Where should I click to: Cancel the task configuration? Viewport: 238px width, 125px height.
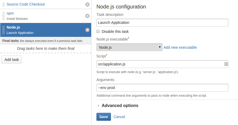[x=119, y=117]
